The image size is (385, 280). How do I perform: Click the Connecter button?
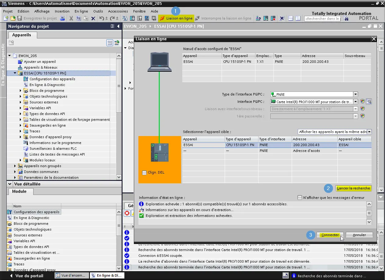(330, 235)
